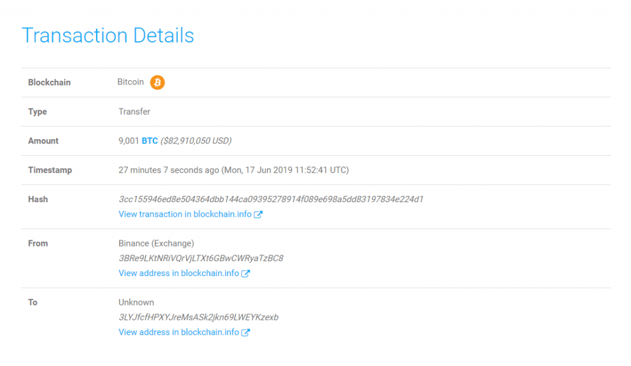Click the Blockchain row label

[x=49, y=83]
